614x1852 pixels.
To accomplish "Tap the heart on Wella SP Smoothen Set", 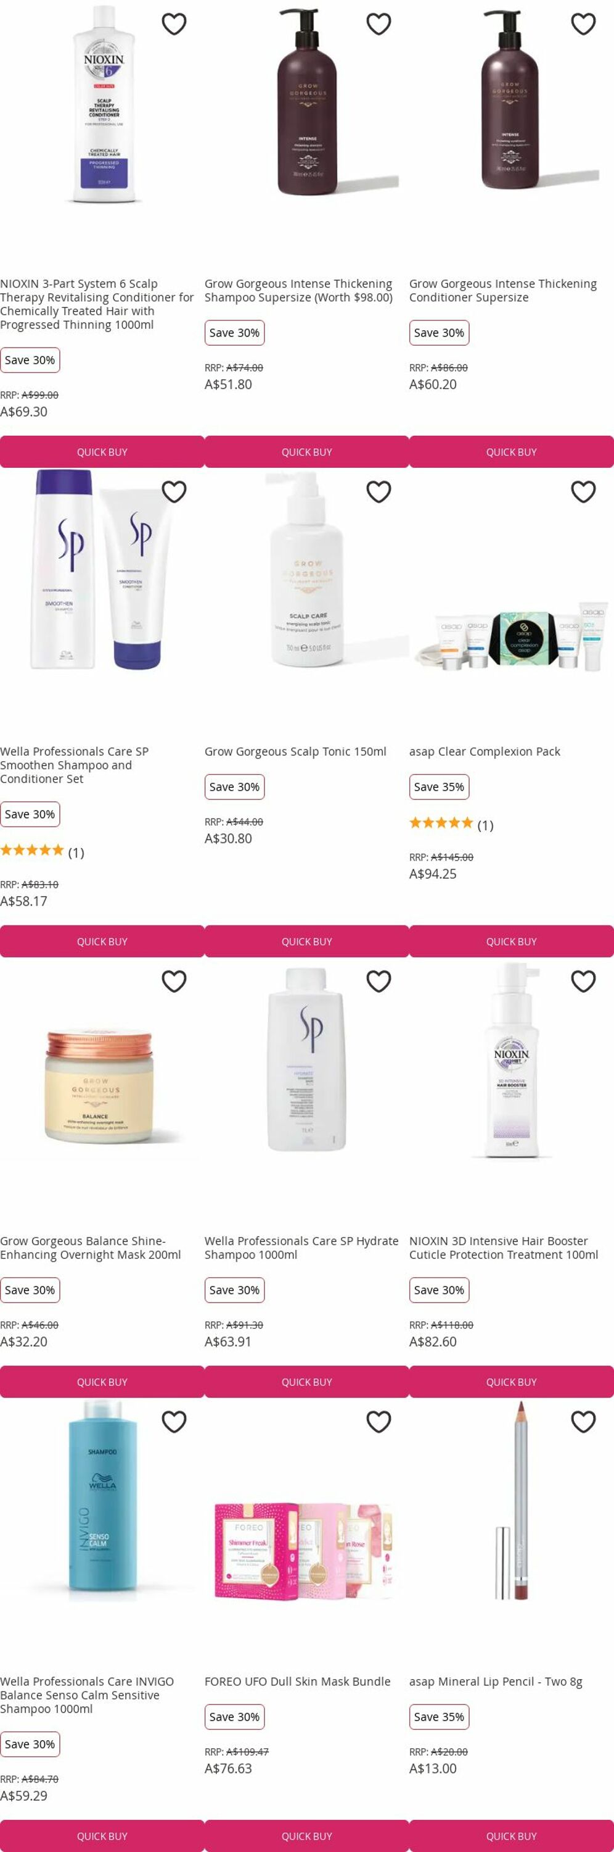I will (x=174, y=491).
